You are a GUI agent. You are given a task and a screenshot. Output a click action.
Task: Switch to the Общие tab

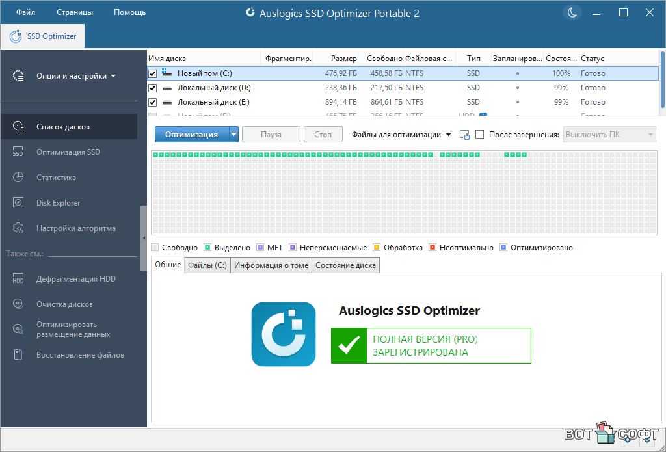tap(168, 265)
